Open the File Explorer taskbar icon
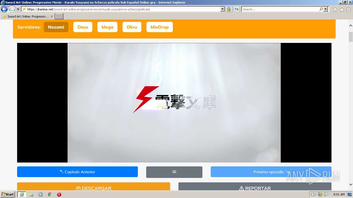Screen dimensions: 353x198 coord(31,194)
